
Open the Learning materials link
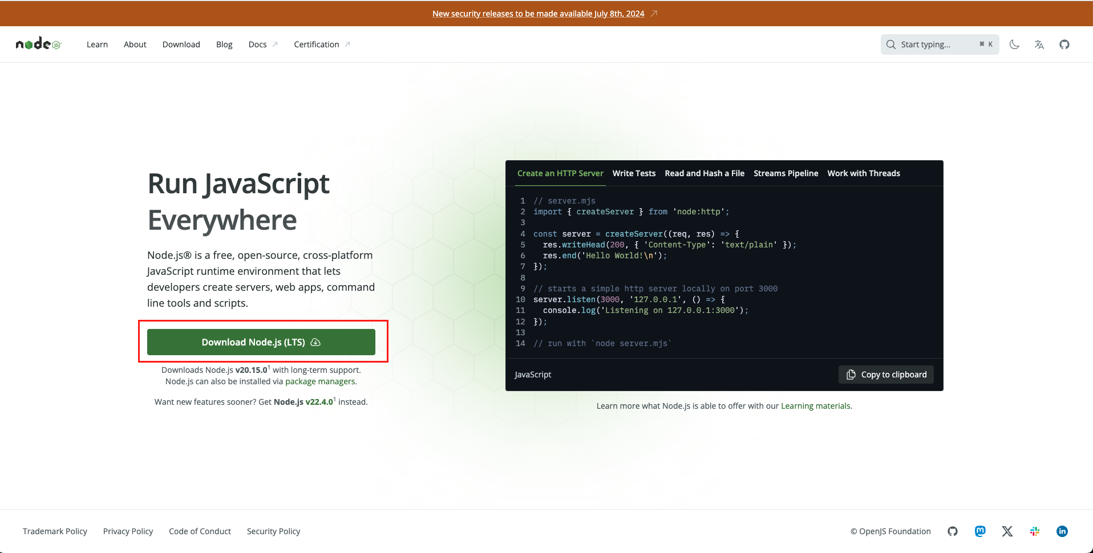816,406
